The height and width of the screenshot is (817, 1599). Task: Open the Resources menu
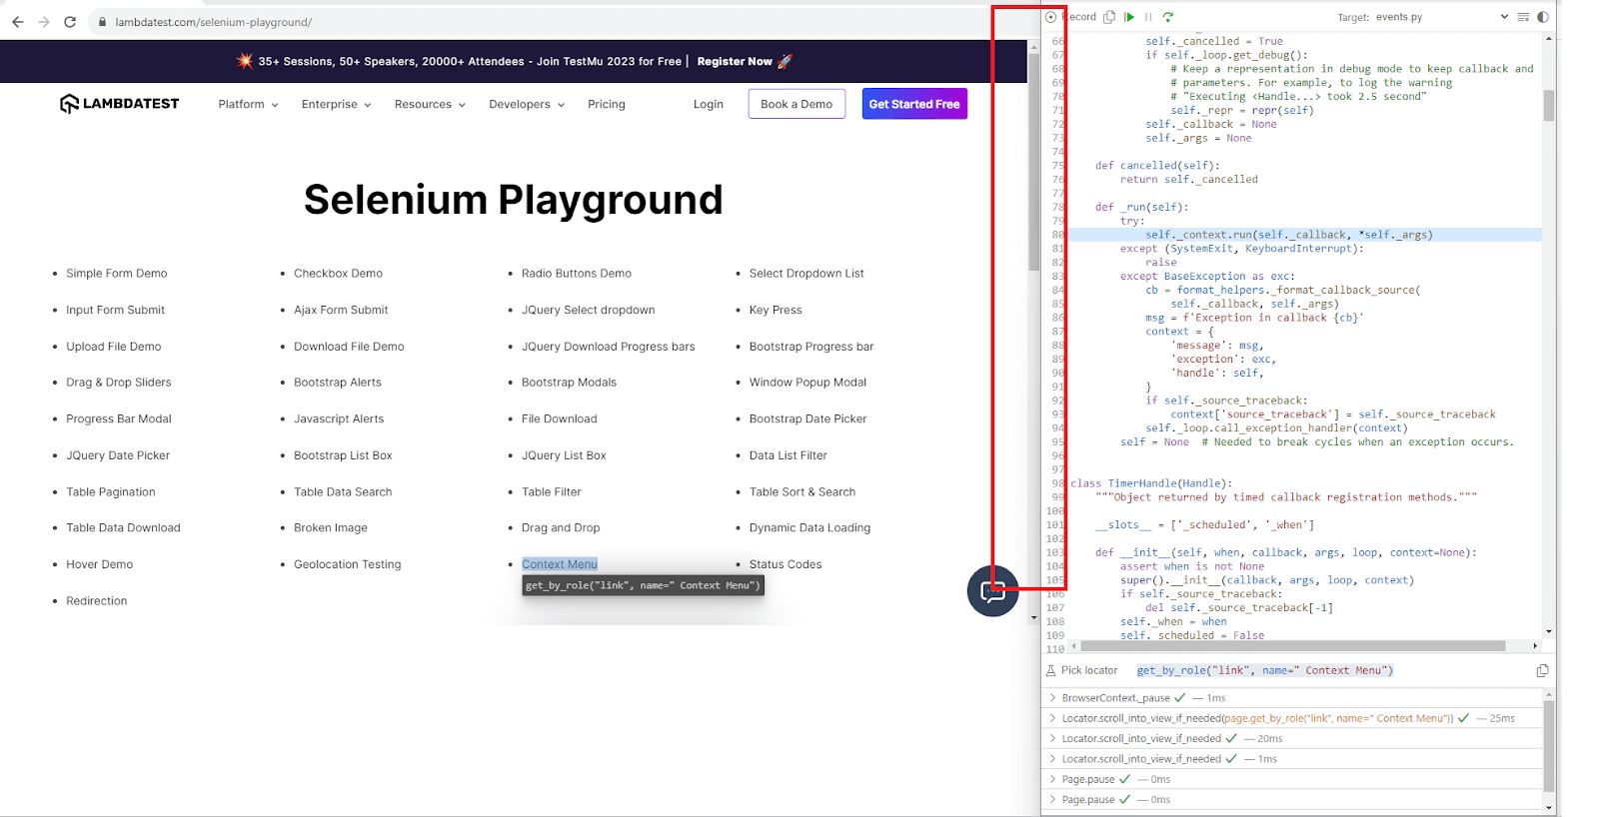click(x=430, y=104)
